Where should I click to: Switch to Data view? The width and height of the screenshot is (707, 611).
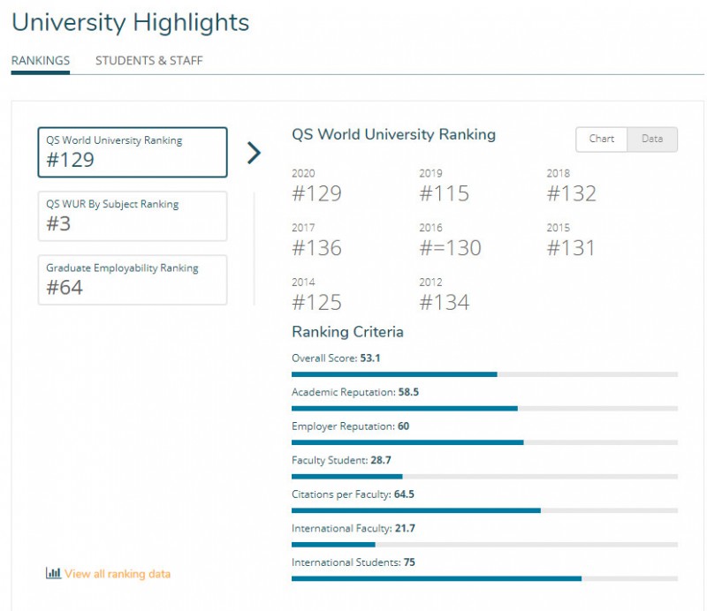[652, 140]
